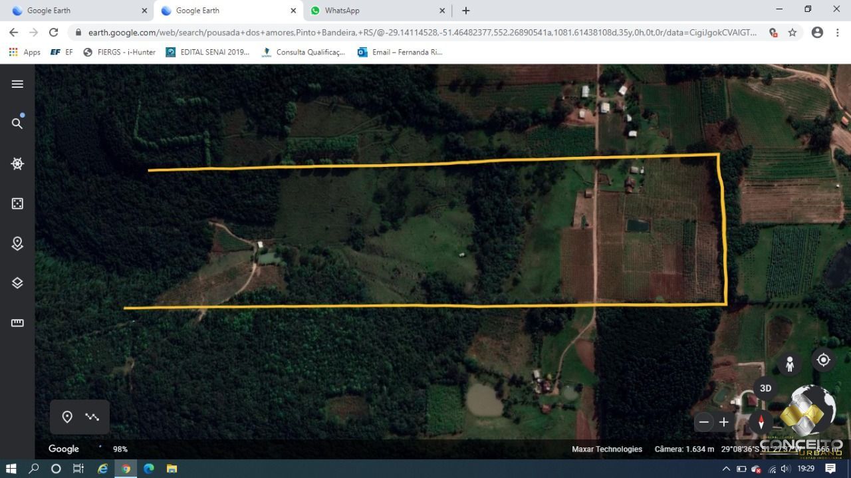The image size is (851, 478).
Task: Open the network Wi-Fi tray icon
Action: 772,469
